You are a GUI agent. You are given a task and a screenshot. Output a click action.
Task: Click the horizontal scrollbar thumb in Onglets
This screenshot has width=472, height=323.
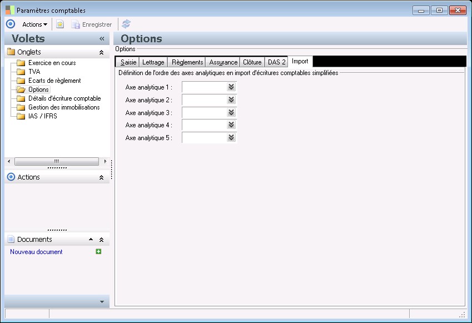pyautogui.click(x=57, y=161)
